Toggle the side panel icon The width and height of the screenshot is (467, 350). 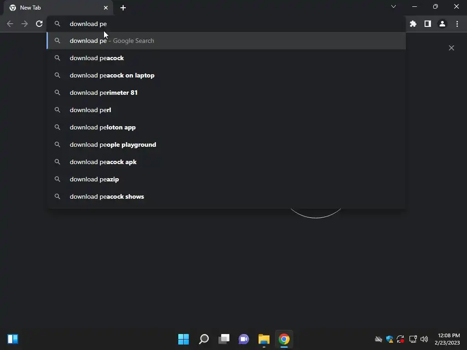(x=428, y=24)
